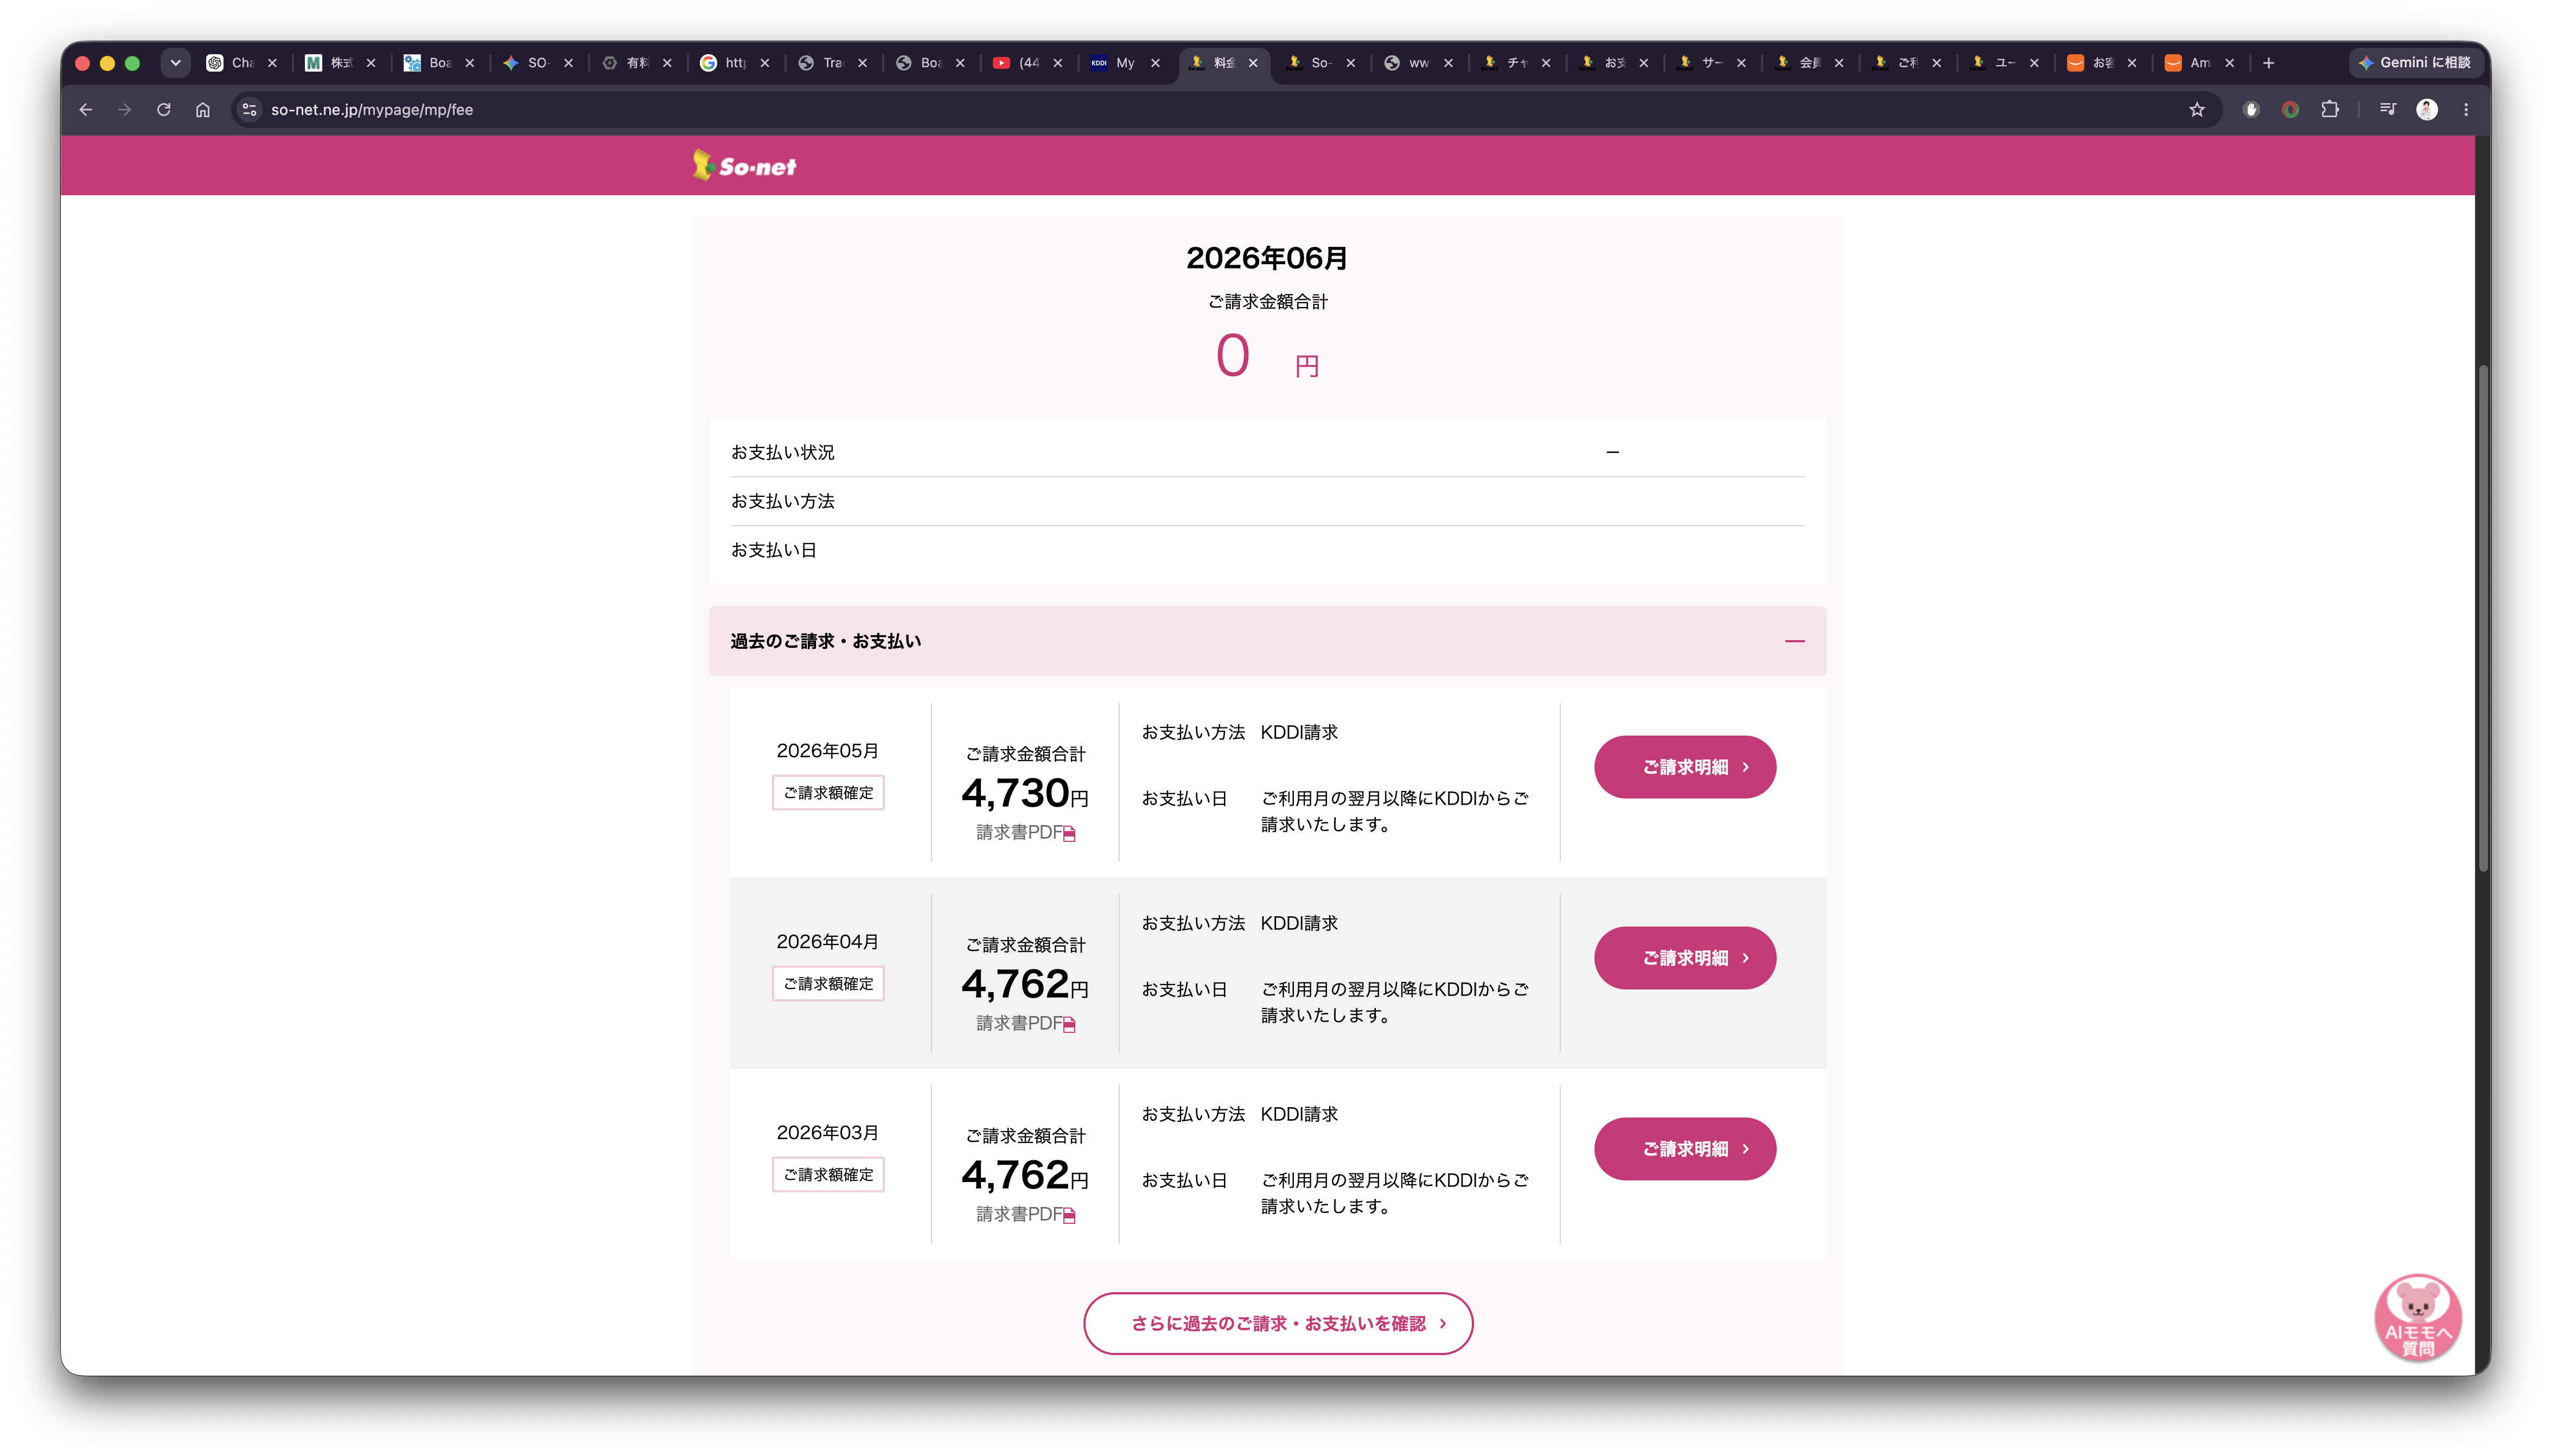Switch to KDDI My tab

coord(1115,63)
